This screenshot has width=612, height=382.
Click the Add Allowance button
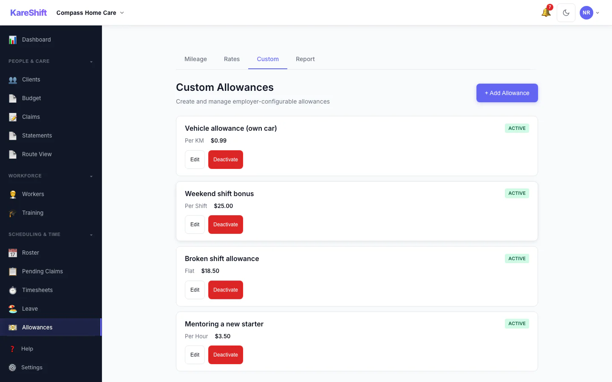(507, 93)
